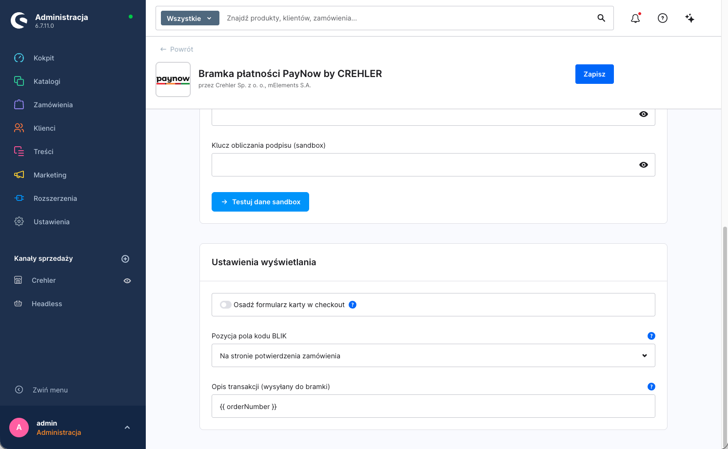
Task: Click the Katalogi sidebar icon
Action: coord(19,81)
